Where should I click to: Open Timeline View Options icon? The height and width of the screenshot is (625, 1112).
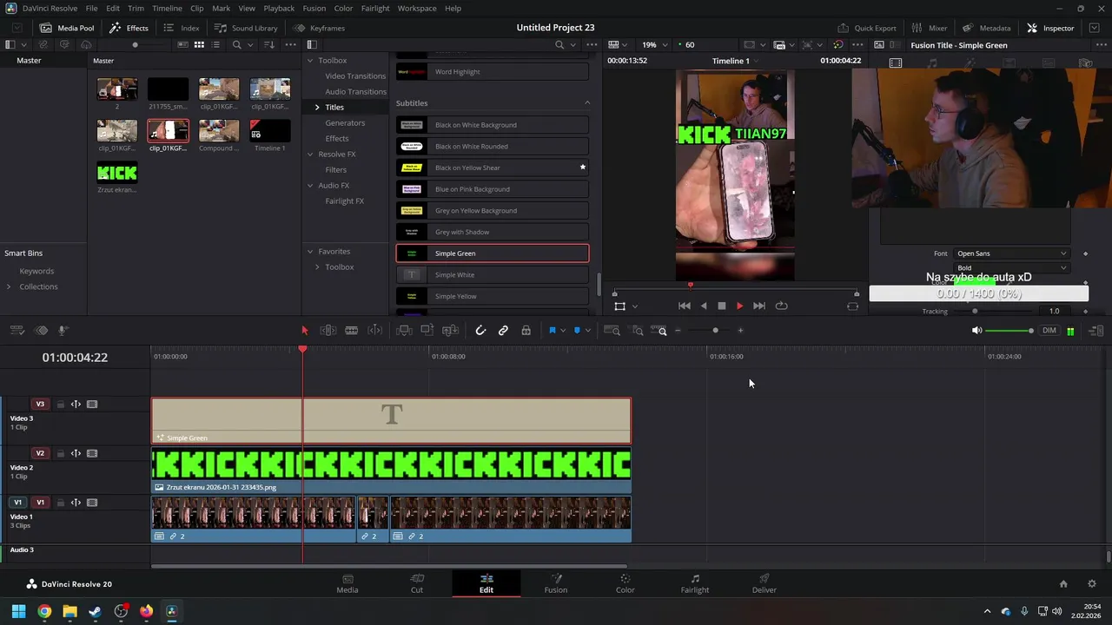[x=18, y=331]
